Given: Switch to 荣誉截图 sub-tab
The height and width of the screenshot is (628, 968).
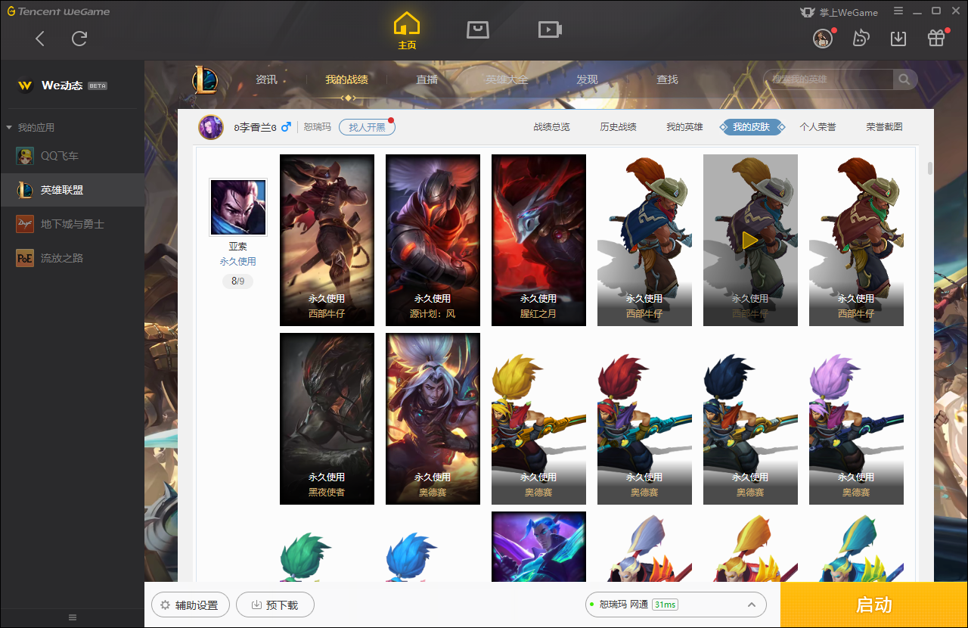Looking at the screenshot, I should coord(885,127).
